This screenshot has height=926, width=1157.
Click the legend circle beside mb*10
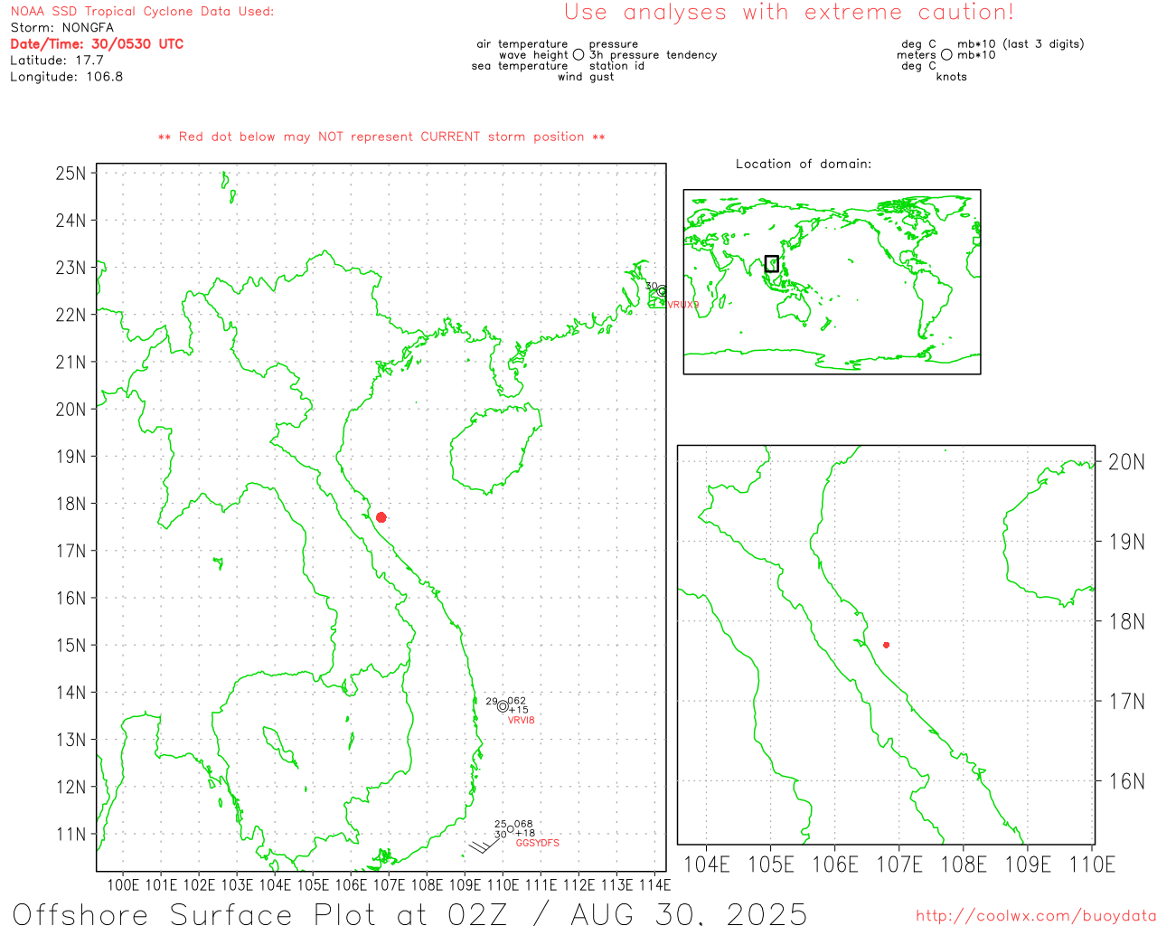pyautogui.click(x=946, y=54)
